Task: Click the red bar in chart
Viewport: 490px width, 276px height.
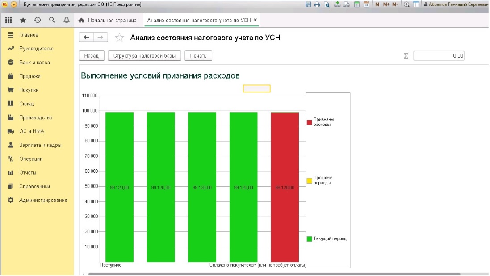Action: pyautogui.click(x=285, y=187)
